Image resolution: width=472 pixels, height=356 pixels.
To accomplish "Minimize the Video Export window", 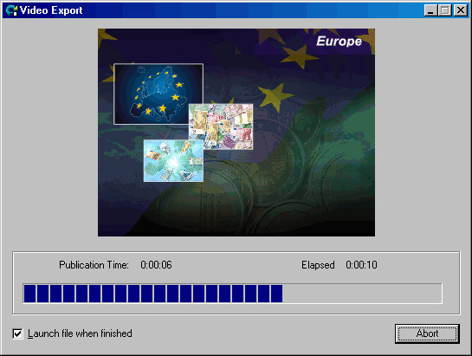I will 430,10.
